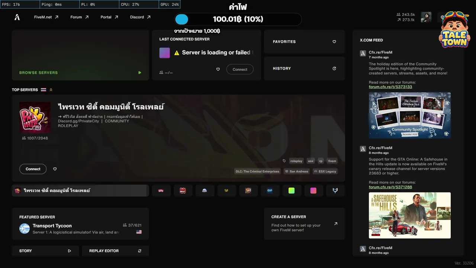Click the yellow warning icon for server loading
Image resolution: width=476 pixels, height=268 pixels.
(x=177, y=53)
